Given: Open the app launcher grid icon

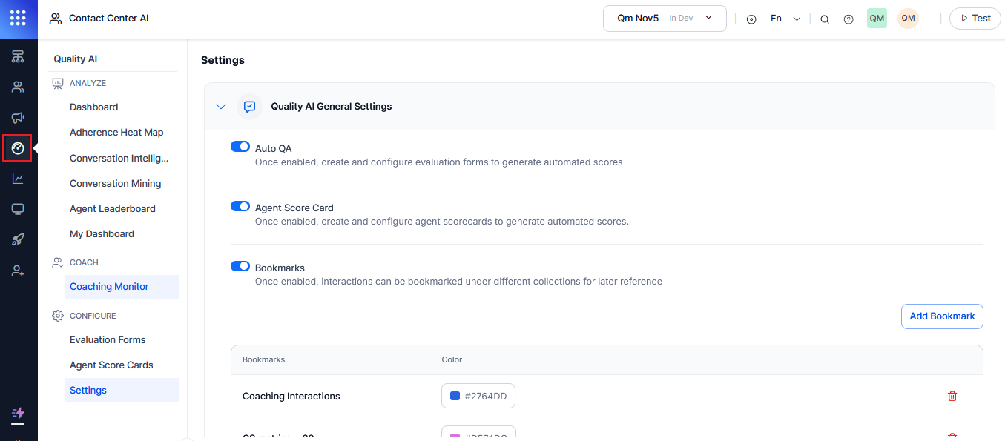Looking at the screenshot, I should pyautogui.click(x=18, y=18).
